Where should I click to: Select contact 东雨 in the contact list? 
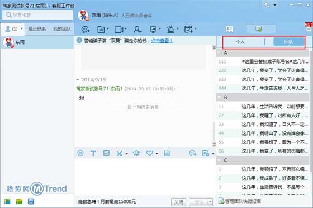(37, 42)
